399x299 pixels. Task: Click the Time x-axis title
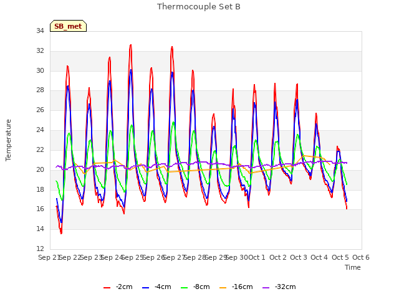tap(353, 267)
